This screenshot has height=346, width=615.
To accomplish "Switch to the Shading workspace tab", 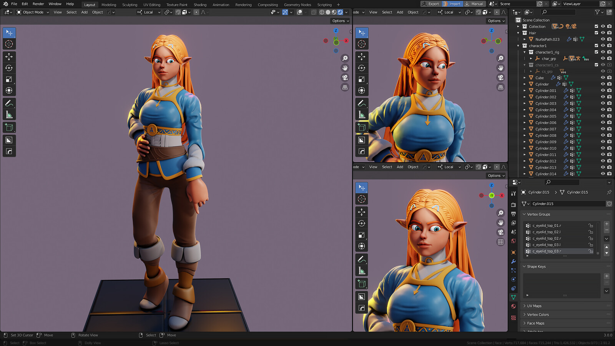I will click(200, 5).
